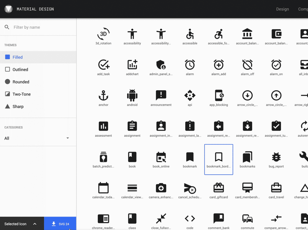Select the assignment_turned_in icon

(276, 126)
